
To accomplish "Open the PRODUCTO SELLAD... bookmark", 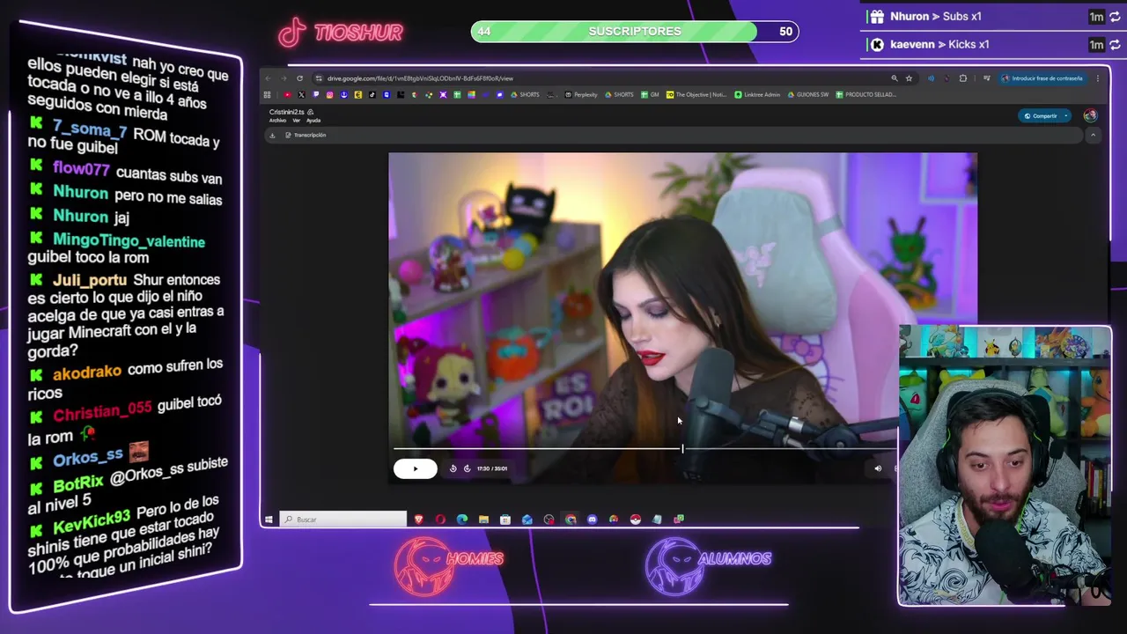I will point(866,94).
